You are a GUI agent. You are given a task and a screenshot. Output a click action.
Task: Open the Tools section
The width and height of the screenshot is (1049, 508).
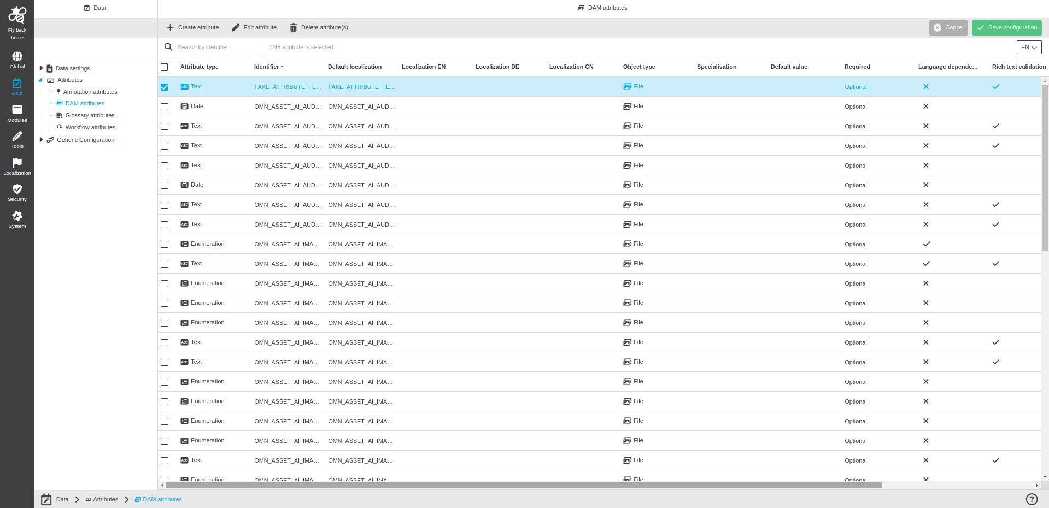click(x=17, y=139)
